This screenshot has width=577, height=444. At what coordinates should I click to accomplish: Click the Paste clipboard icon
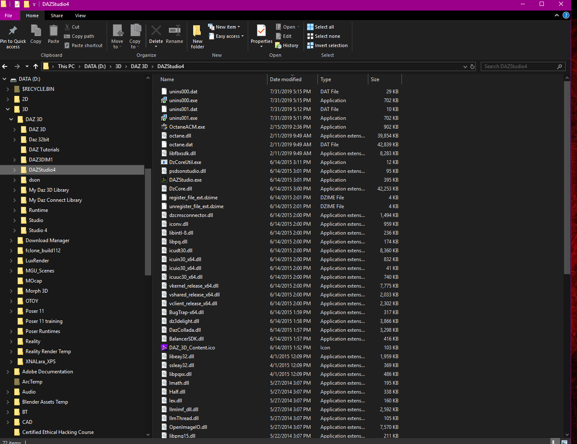[53, 31]
